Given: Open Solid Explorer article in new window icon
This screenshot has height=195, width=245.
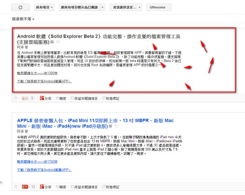Looking at the screenshot, I should pos(52,42).
